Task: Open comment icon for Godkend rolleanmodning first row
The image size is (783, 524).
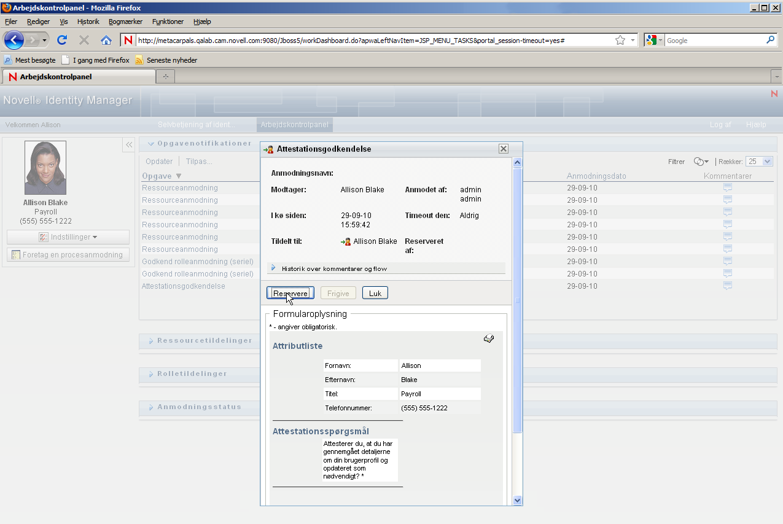Action: pos(728,261)
